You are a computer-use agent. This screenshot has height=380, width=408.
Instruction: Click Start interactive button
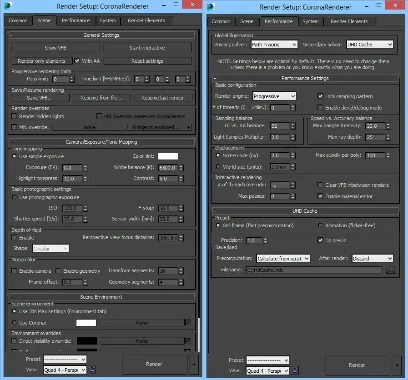click(147, 48)
